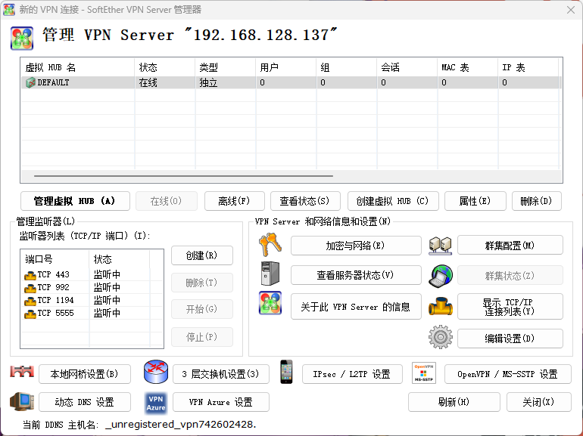Click the 状态 column header in hub table
The height and width of the screenshot is (436, 583).
[x=165, y=67]
